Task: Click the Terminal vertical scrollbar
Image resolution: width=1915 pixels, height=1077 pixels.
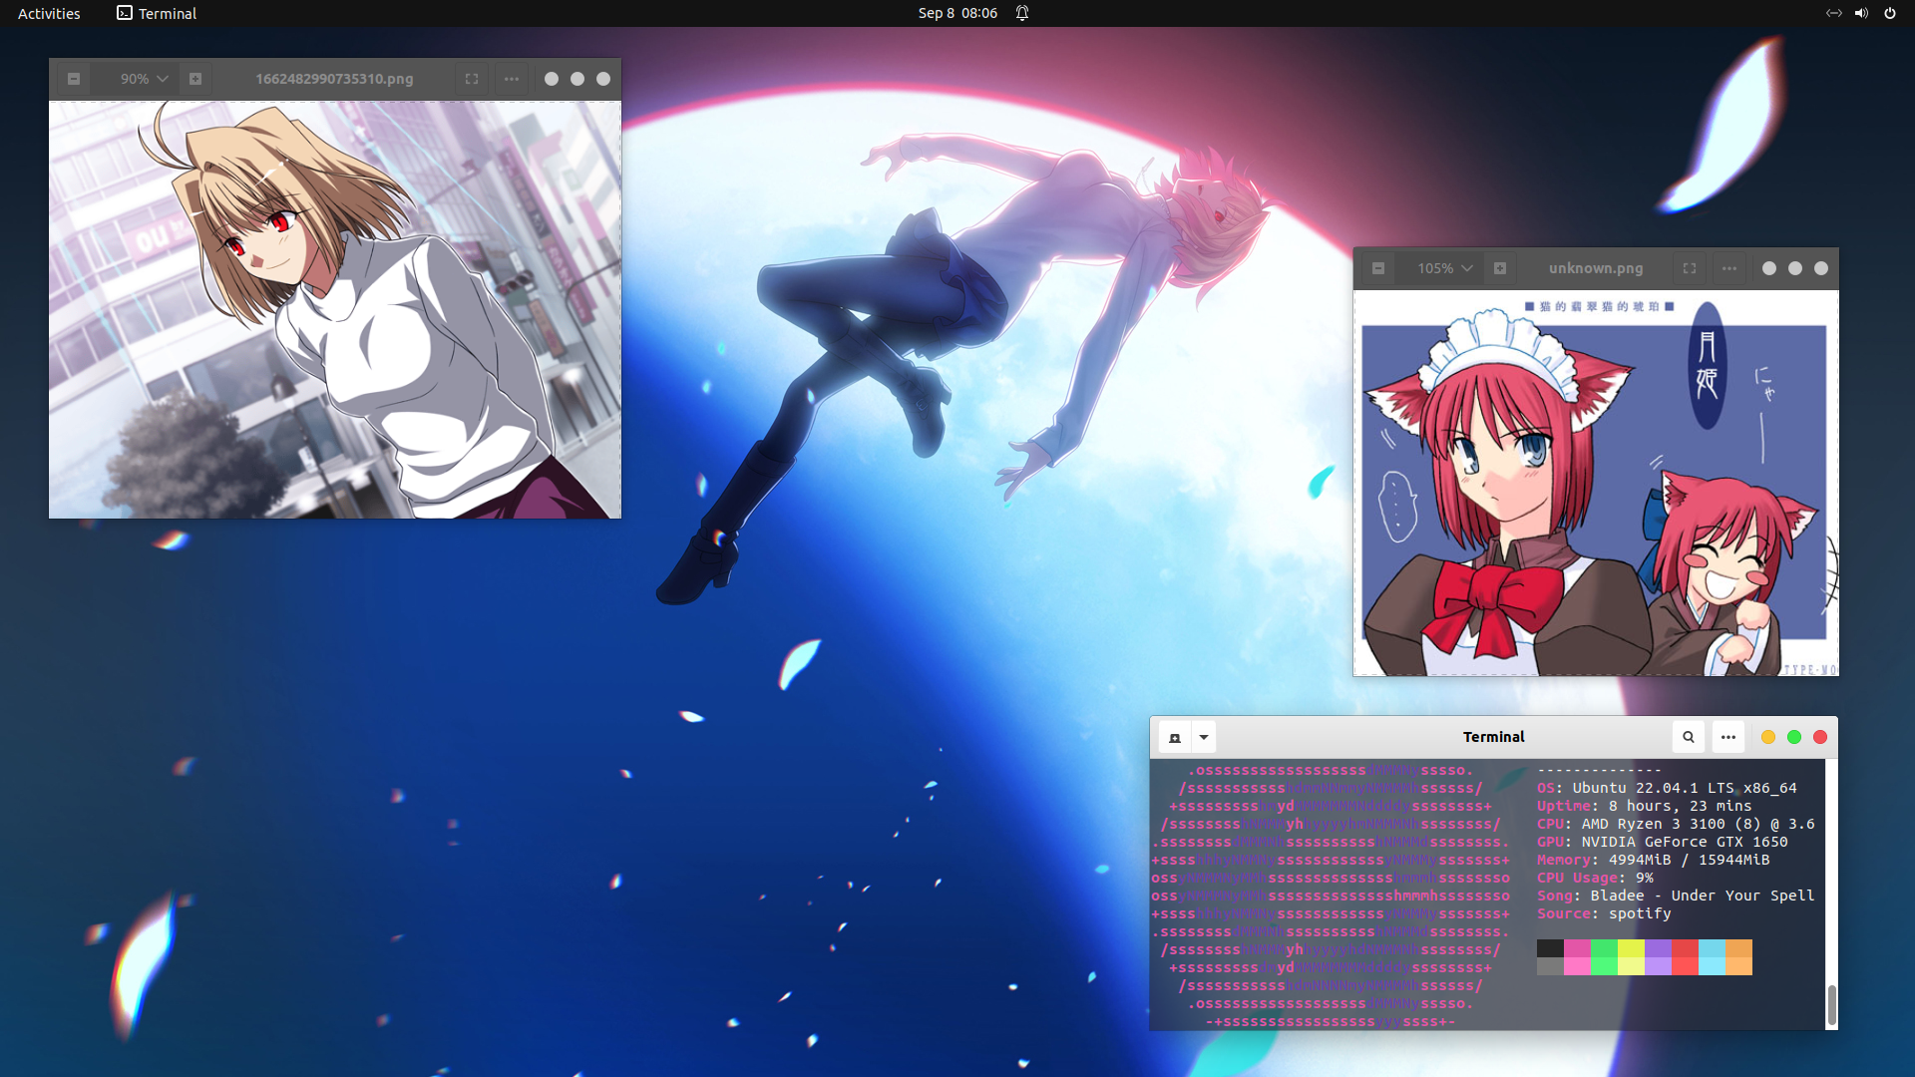Action: 1831,1005
